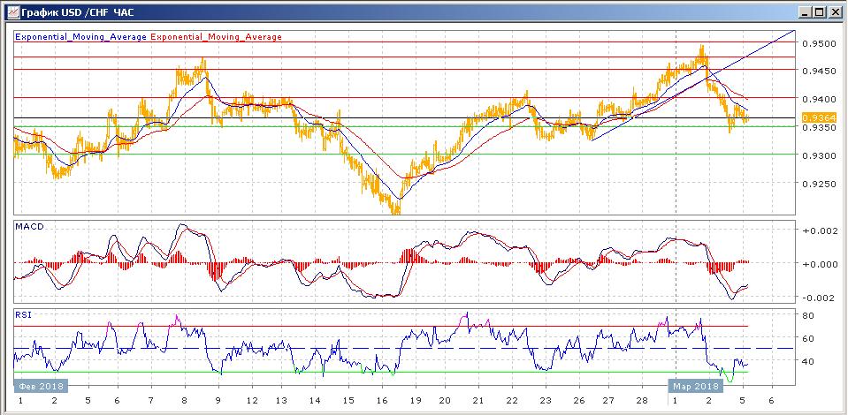Maximize the USD/CHF chart window
848x415 pixels.
(x=821, y=11)
